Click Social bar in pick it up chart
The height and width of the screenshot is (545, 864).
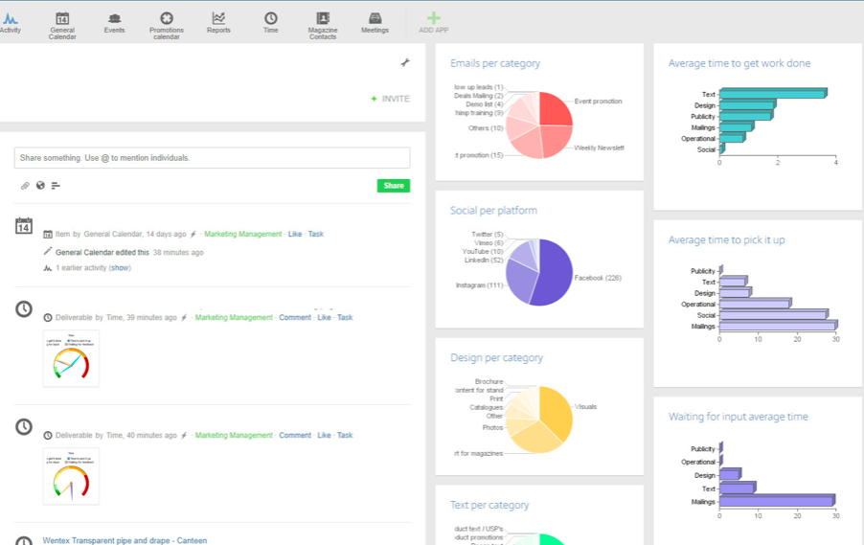[774, 315]
